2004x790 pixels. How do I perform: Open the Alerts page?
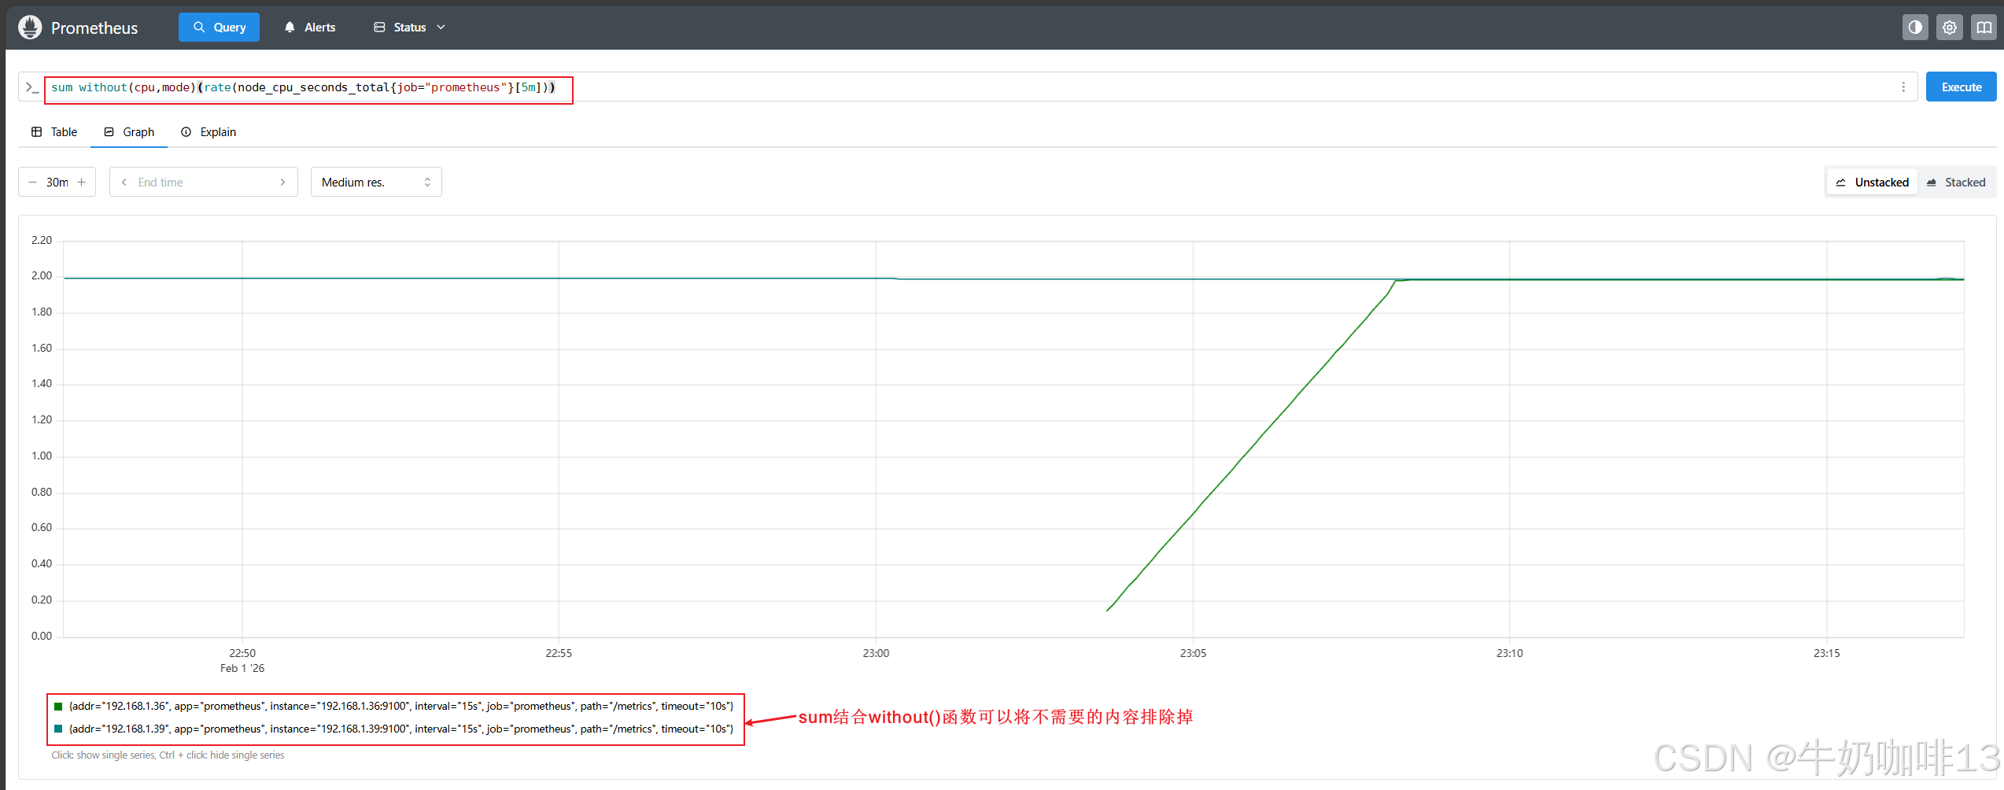(x=309, y=28)
